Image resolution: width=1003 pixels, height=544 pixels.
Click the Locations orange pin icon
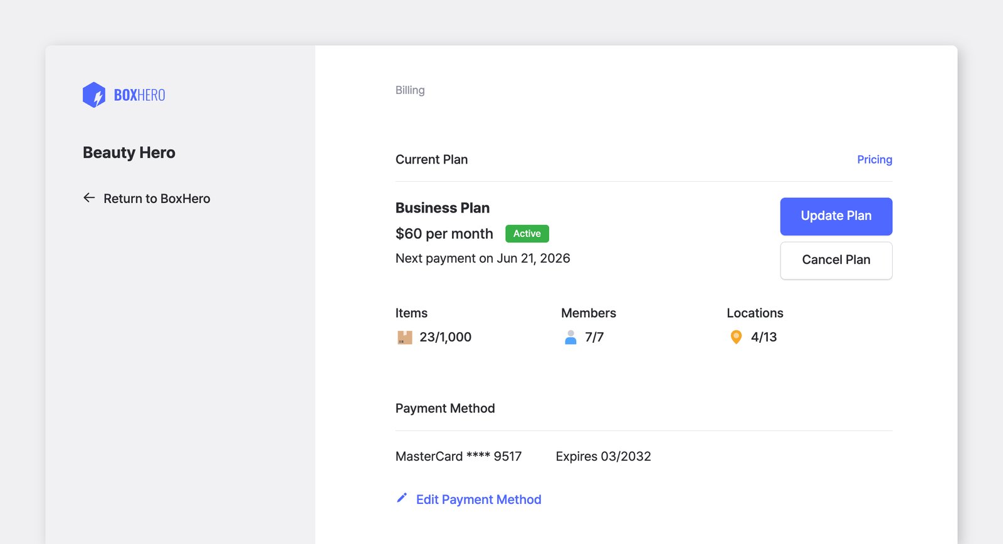[x=737, y=337]
